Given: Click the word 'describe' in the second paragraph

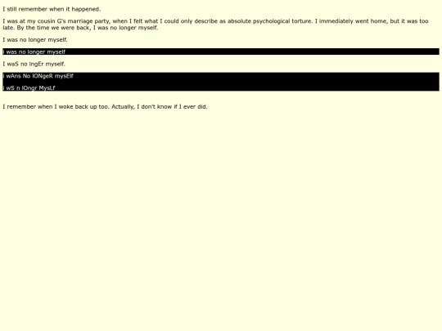Looking at the screenshot, I should tap(205, 21).
